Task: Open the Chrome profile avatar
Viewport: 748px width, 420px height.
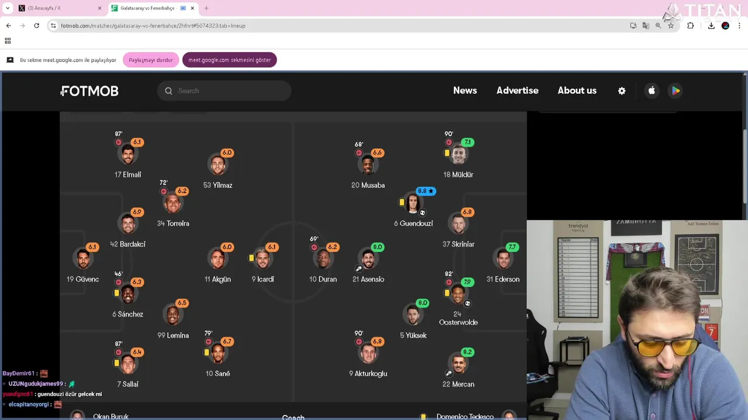Action: [x=725, y=26]
